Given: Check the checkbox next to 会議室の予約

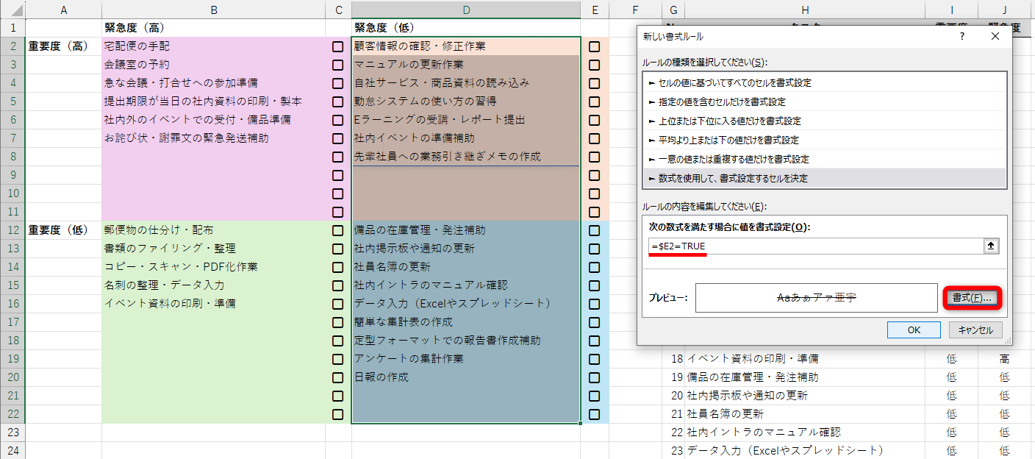Looking at the screenshot, I should [337, 63].
